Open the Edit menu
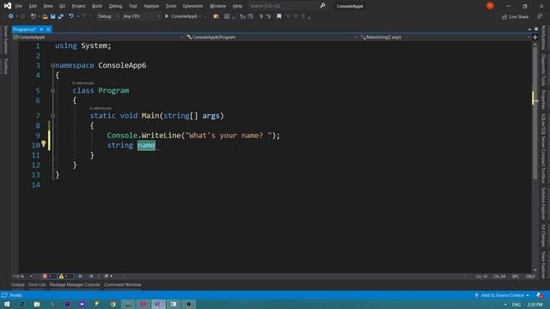Viewport: 550px width, 309px height. [x=33, y=6]
